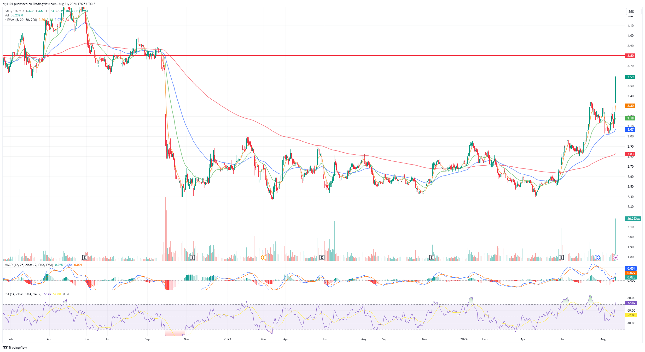Image resolution: width=645 pixels, height=352 pixels.
Task: Click the TradingView logo at bottom left
Action: point(15,347)
